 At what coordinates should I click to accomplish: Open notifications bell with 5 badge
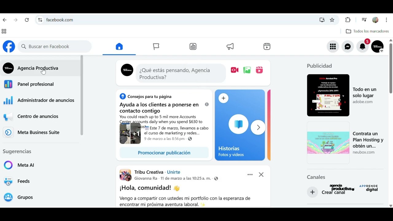tap(363, 47)
